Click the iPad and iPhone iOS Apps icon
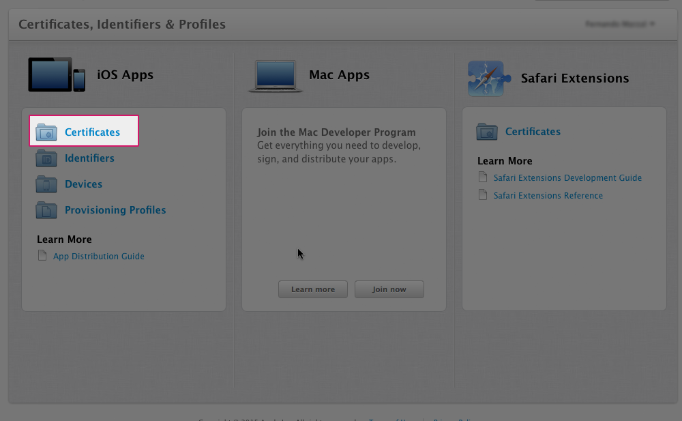Viewport: 682px width, 421px height. coord(57,74)
